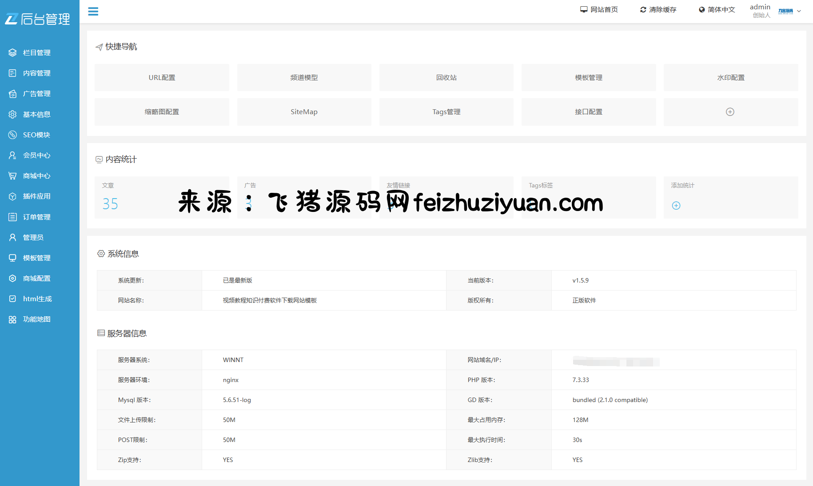This screenshot has width=813, height=486.
Task: Click the gear icon for basic info
Action: 12,115
